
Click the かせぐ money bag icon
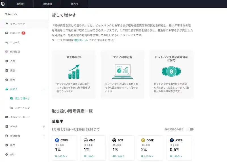click(7, 89)
